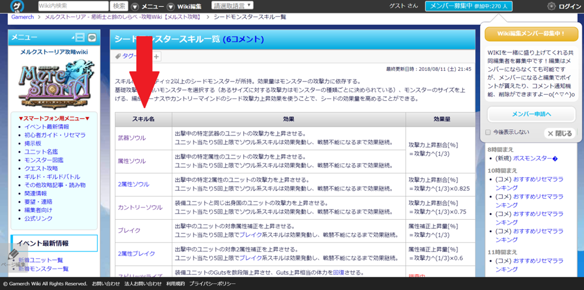Click the round arrow icon beside メニュー
584x290 pixels.
click(135, 7)
